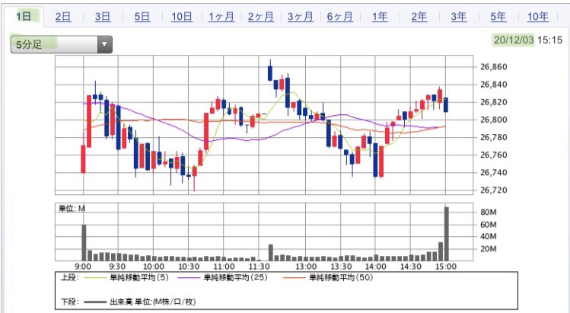Click the 15:00 time axis label
Viewport: 570px width, 313px height.
tap(446, 267)
